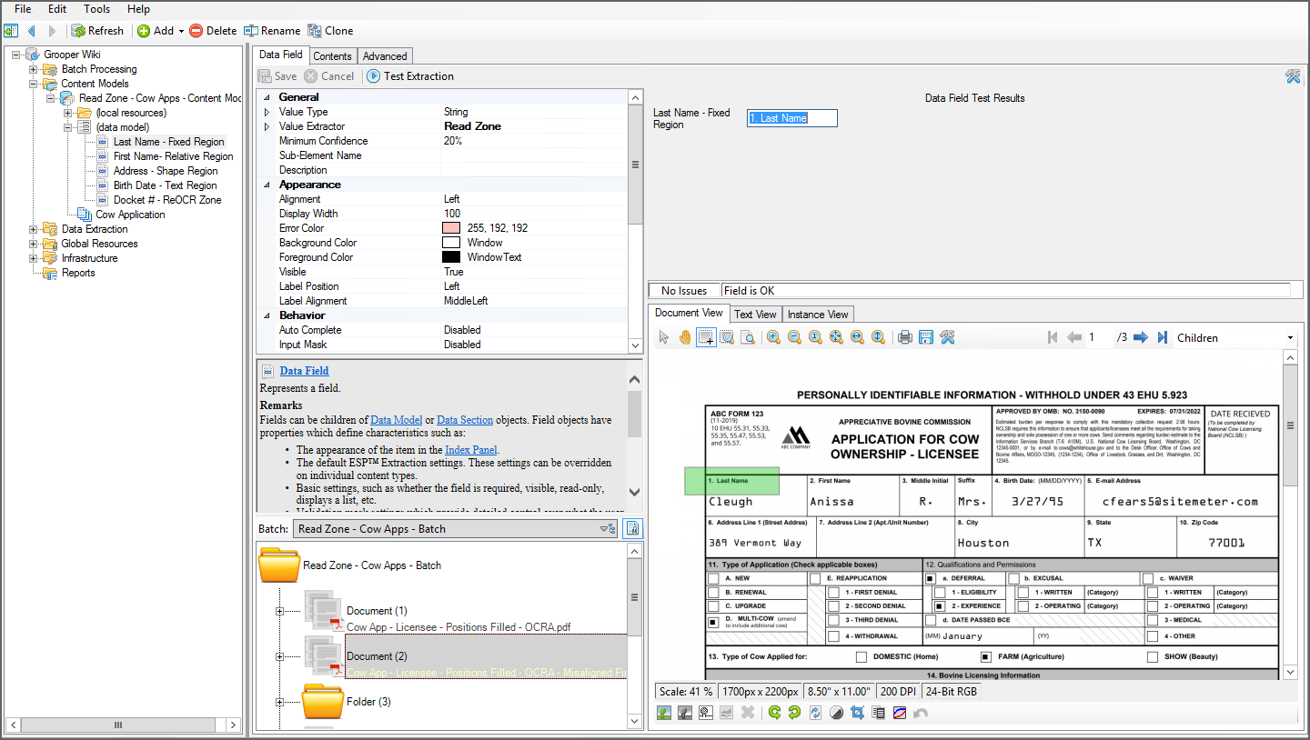Click the Error Color swatch
The height and width of the screenshot is (740, 1310).
[x=451, y=228]
